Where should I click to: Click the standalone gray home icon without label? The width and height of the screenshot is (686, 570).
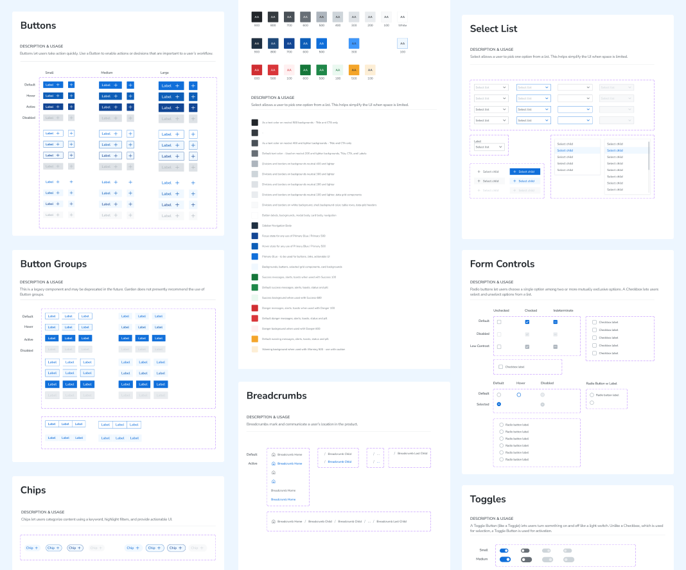(274, 472)
